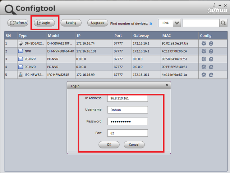Click the Password input field

pyautogui.click(x=128, y=121)
